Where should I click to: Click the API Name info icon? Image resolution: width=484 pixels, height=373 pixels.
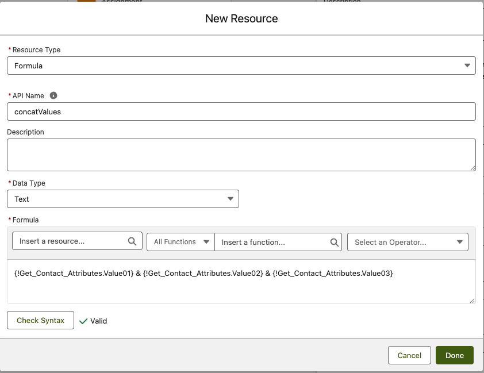[53, 95]
